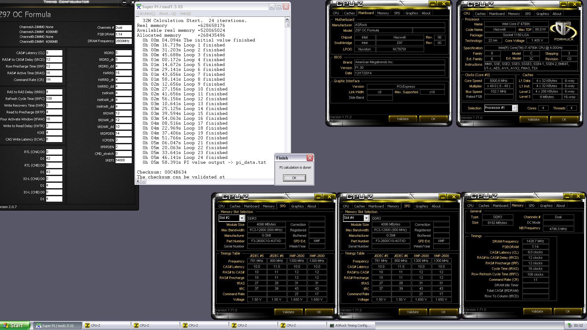Open the Help menu in Super PI
587x330 pixels.
(x=185, y=13)
